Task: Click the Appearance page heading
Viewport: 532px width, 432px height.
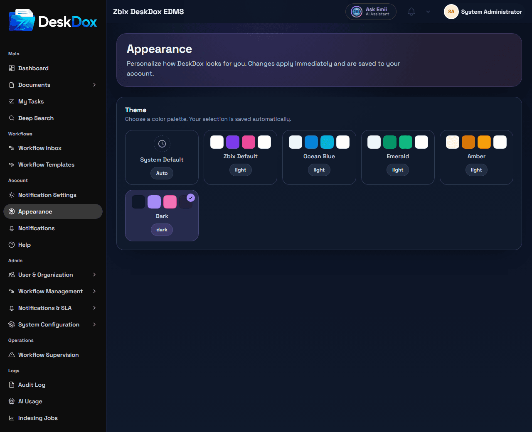Action: (159, 49)
